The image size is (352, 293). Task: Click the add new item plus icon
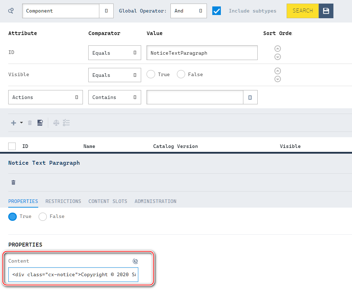(x=13, y=123)
